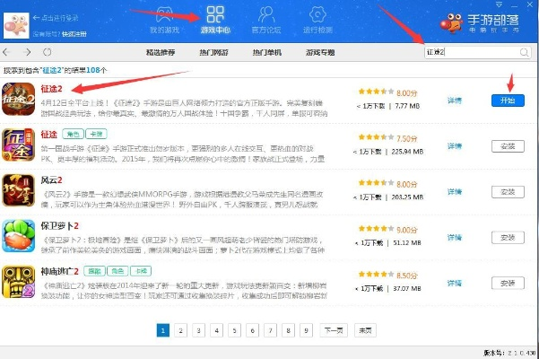Image resolution: width=539 pixels, height=359 pixels.
Task: Open the 保卫萝卜2 game icon
Action: pyautogui.click(x=19, y=236)
